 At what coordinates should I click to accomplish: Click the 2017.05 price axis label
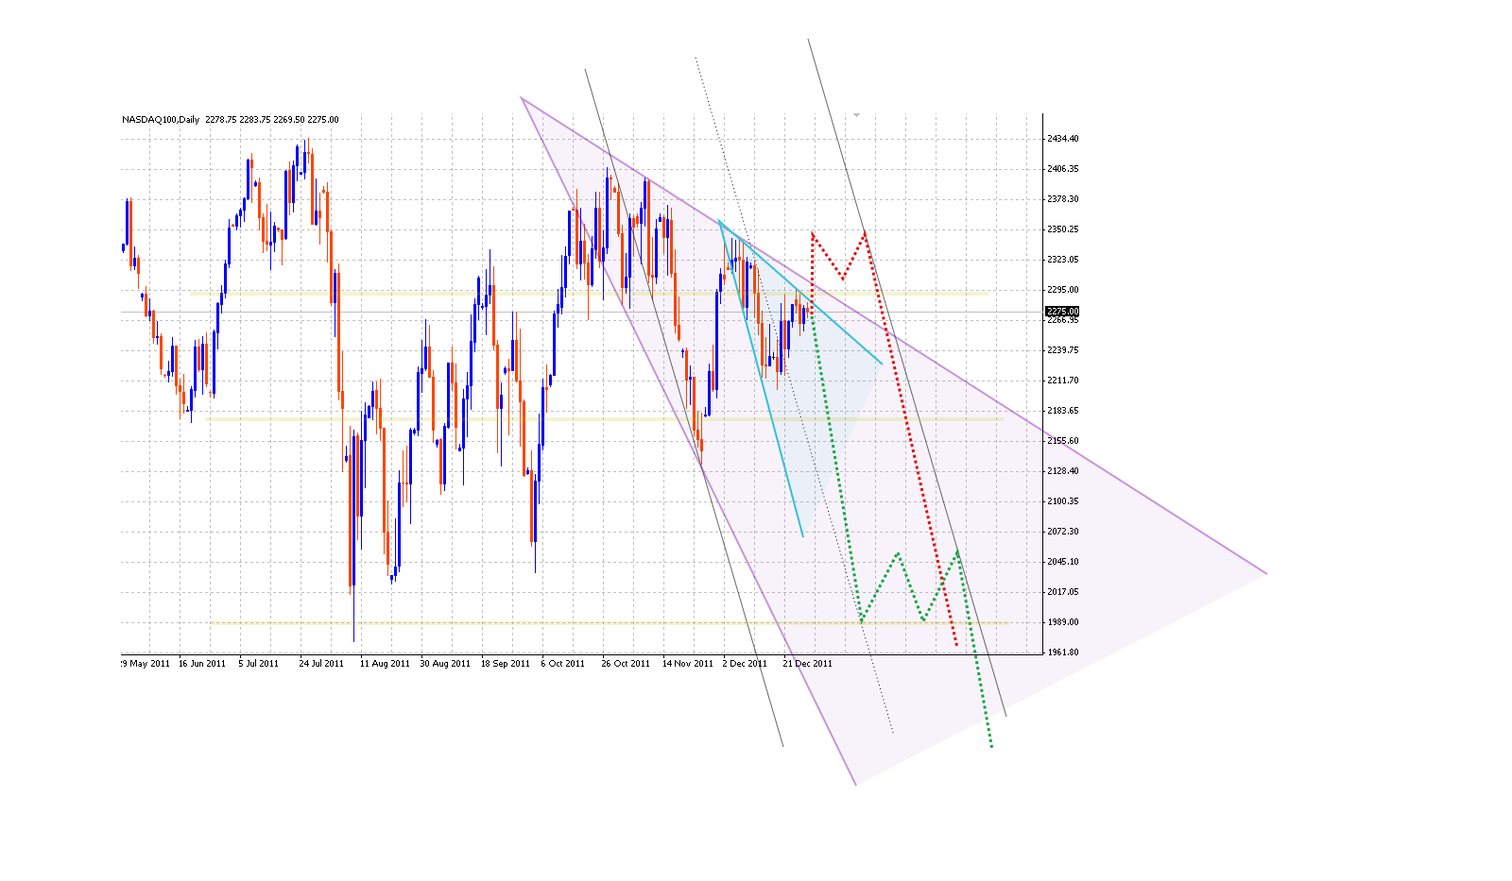click(x=1062, y=592)
